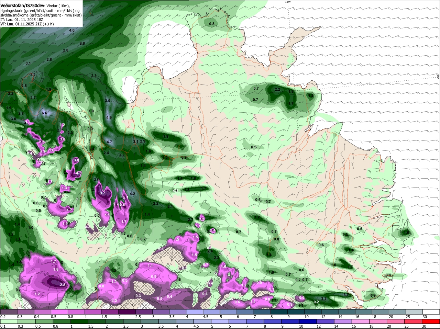The width and height of the screenshot is (440, 329).
Task: Click the '30' label in the upper legend row
Action: 425,317
